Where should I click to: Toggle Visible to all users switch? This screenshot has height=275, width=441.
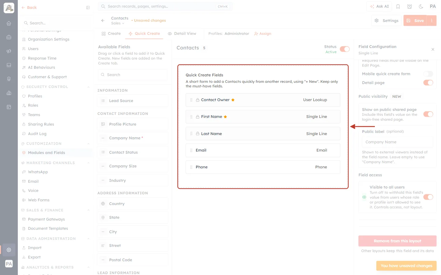point(428,197)
